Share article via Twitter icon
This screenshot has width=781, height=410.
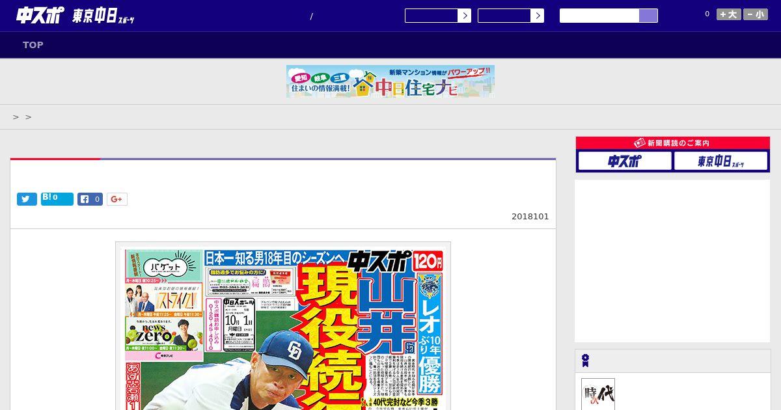point(27,199)
